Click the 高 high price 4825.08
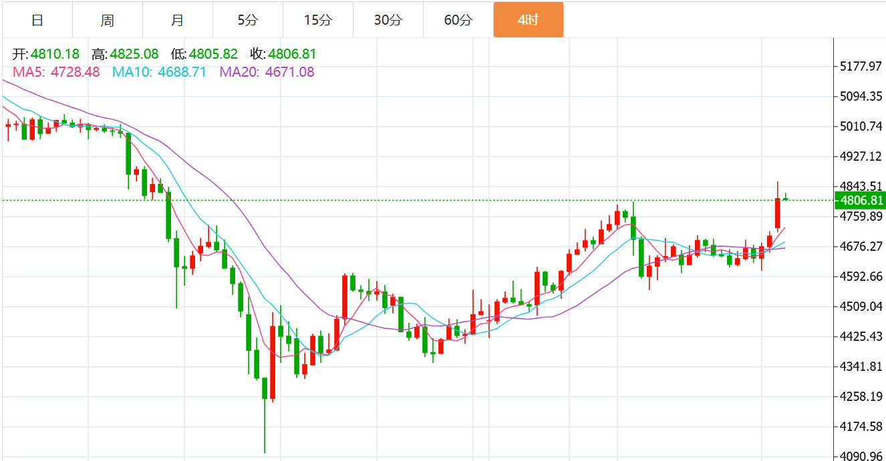The height and width of the screenshot is (461, 886). click(134, 55)
